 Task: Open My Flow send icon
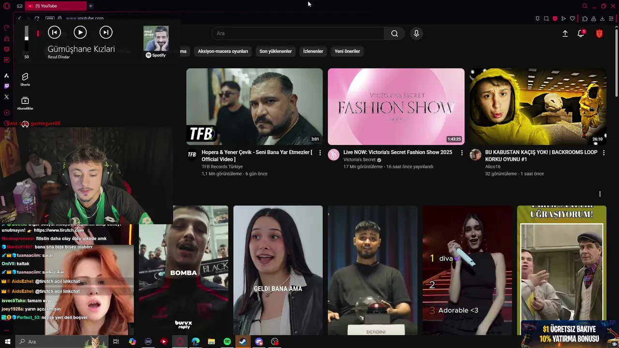(563, 18)
